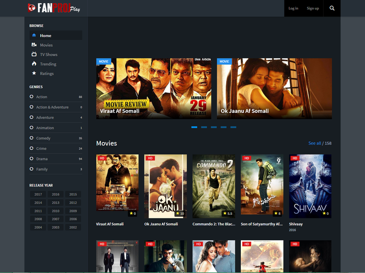
Task: Click the circle icon beside Drama genre
Action: pyautogui.click(x=31, y=159)
